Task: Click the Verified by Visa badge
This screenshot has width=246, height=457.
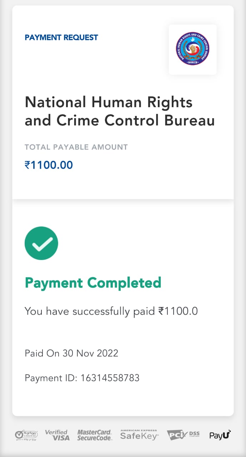Action: coord(57,435)
